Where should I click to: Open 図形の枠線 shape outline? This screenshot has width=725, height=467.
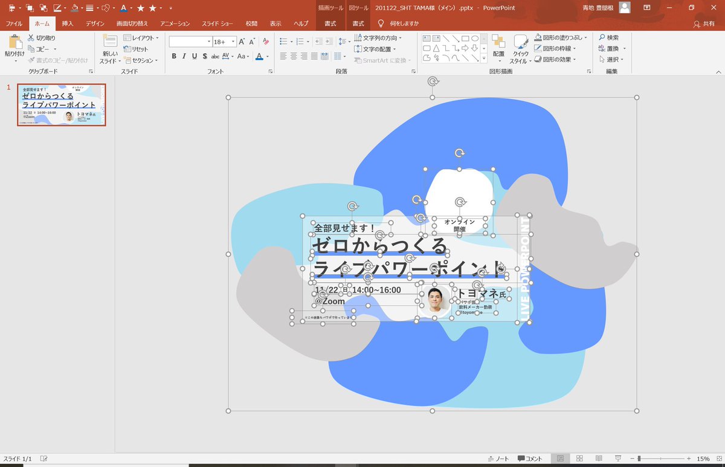pyautogui.click(x=555, y=48)
